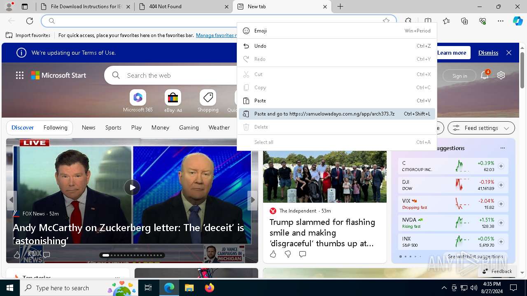The image size is (527, 296).
Task: Open the Microsoft 365 quick link
Action: tap(138, 101)
